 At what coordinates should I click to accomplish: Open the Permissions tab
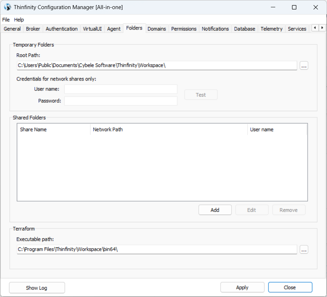coord(184,29)
